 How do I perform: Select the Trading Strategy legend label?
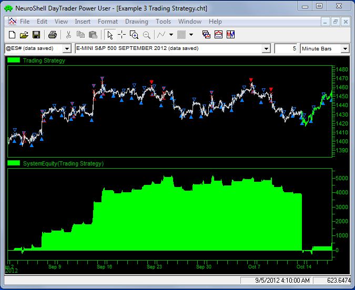coord(44,60)
